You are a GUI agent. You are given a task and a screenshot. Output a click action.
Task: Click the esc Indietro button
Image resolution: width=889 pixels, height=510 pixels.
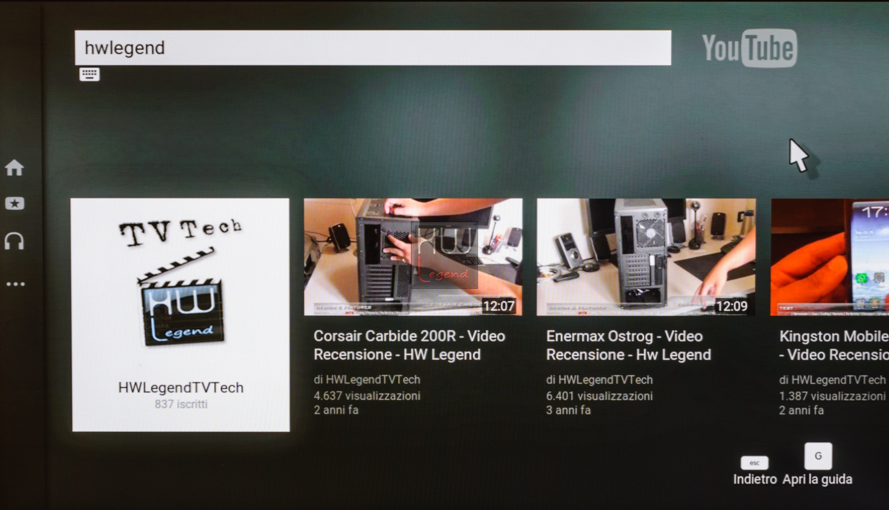point(755,471)
